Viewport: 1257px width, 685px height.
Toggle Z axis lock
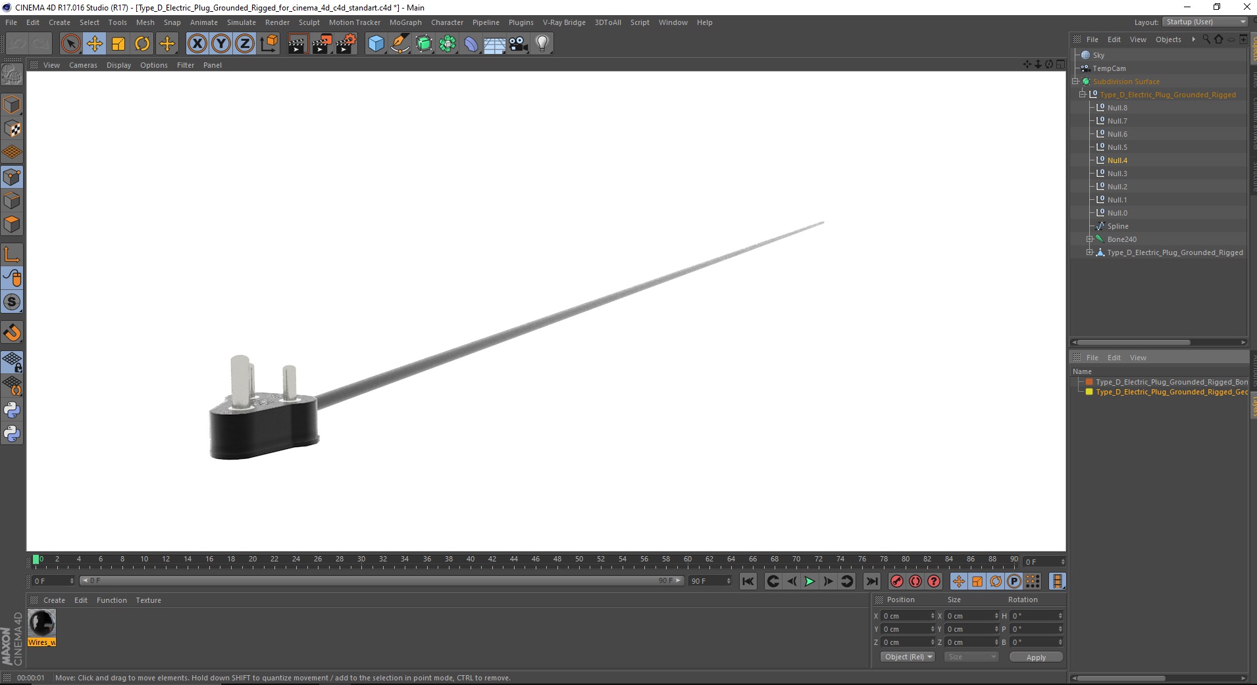(245, 44)
